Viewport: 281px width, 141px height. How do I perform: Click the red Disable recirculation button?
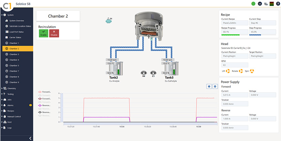point(54,33)
